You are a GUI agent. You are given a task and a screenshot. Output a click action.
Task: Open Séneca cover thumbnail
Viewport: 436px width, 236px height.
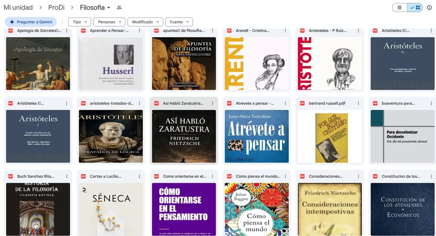click(x=111, y=209)
